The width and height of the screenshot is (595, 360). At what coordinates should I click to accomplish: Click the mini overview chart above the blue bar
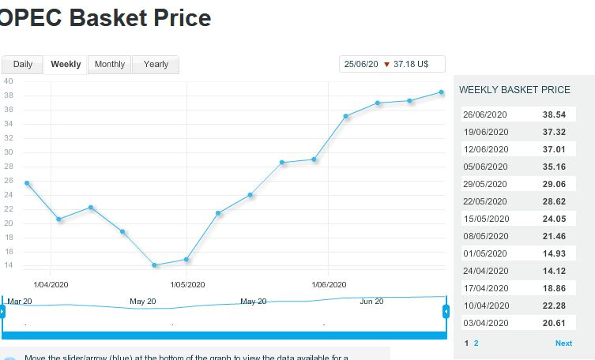tap(224, 313)
